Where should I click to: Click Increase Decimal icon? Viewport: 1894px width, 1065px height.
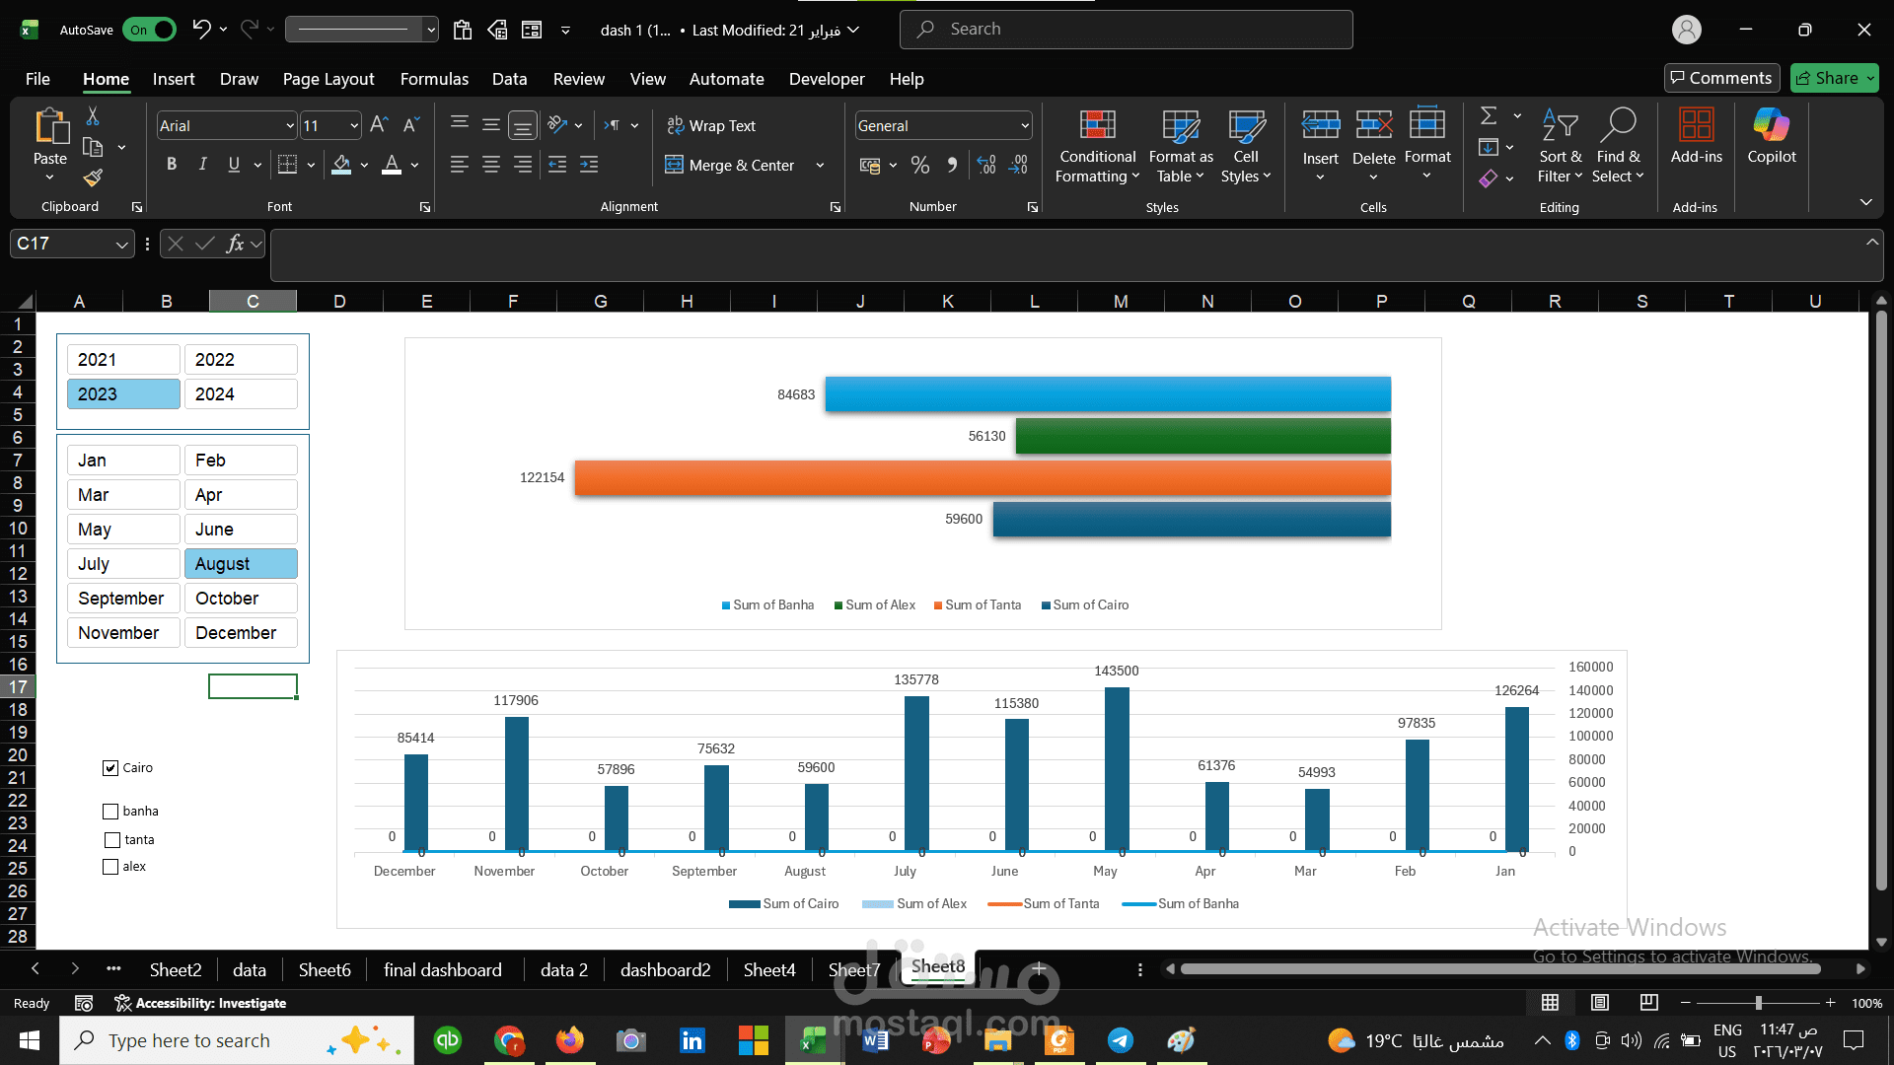click(986, 165)
